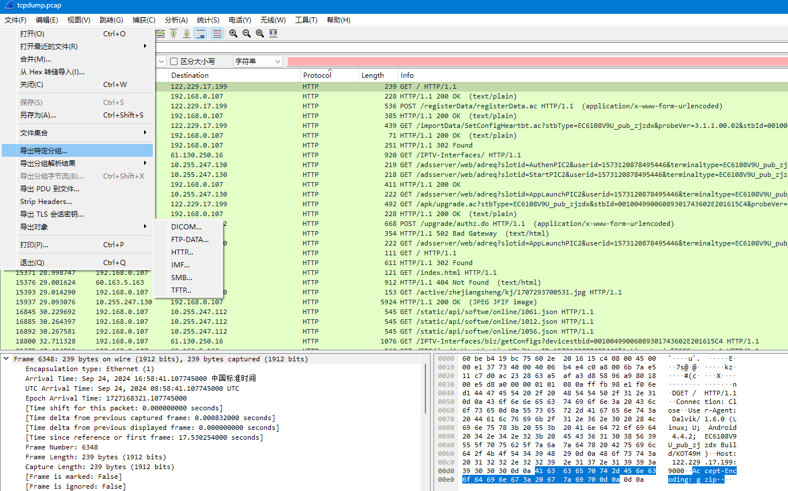
Task: Click the pink search input field
Action: coord(537,61)
